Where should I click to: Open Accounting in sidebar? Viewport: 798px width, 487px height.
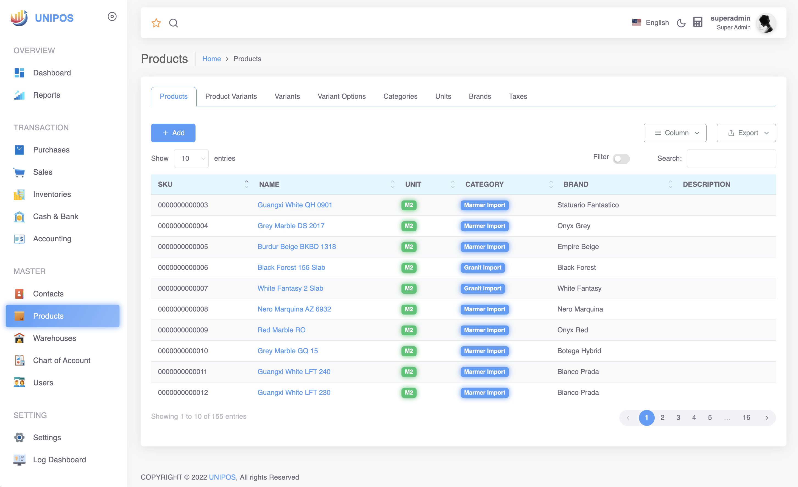coord(63,239)
